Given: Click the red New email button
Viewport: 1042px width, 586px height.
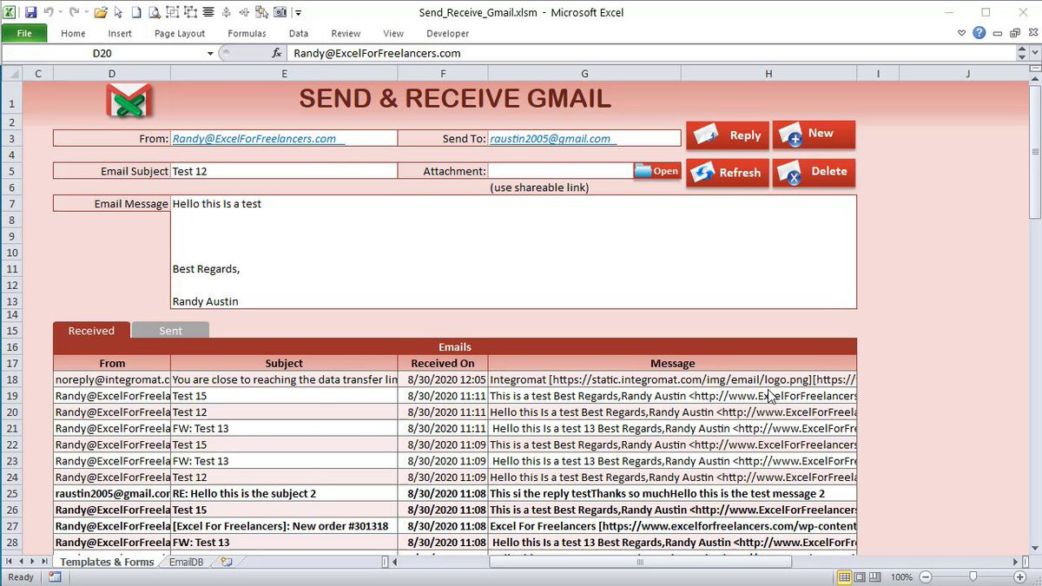Looking at the screenshot, I should point(814,135).
